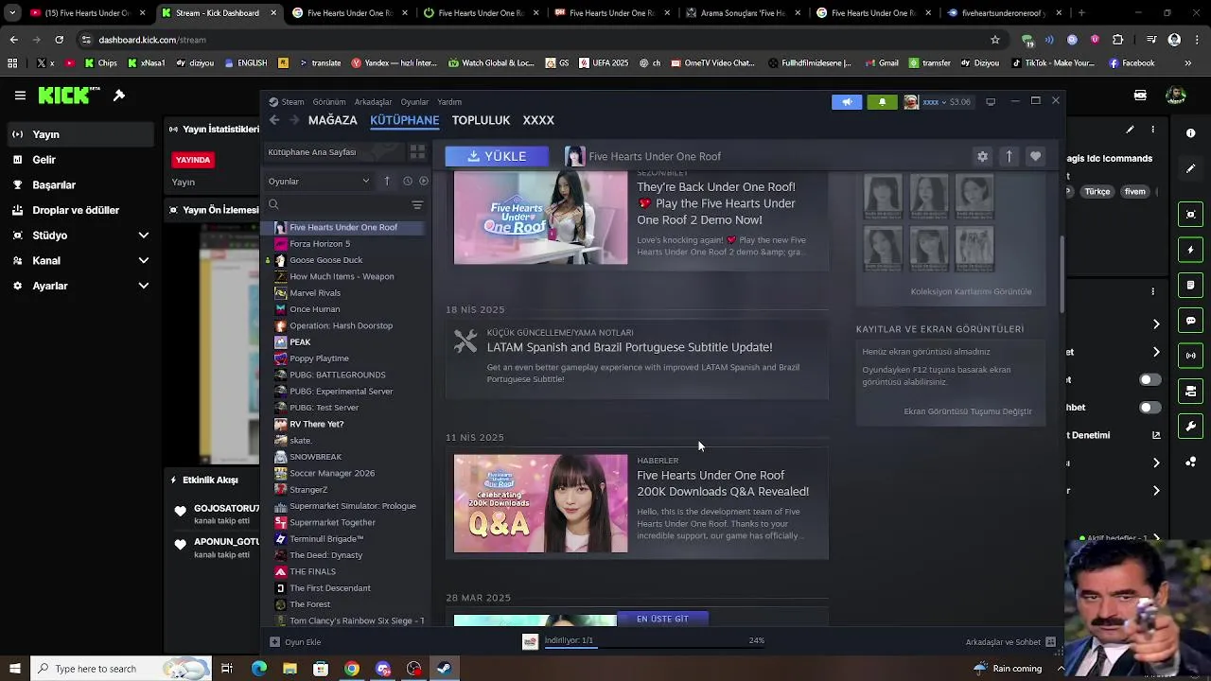This screenshot has height=681, width=1211.
Task: Open Kick chat panel icon
Action: [x=1191, y=321]
